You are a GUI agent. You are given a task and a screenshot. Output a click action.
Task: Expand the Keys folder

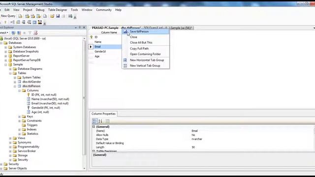[20, 117]
